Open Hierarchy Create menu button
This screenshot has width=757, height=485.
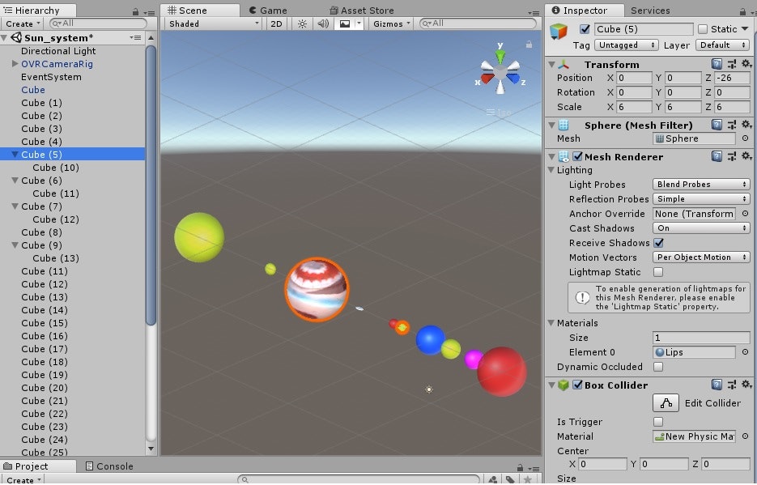[x=22, y=23]
